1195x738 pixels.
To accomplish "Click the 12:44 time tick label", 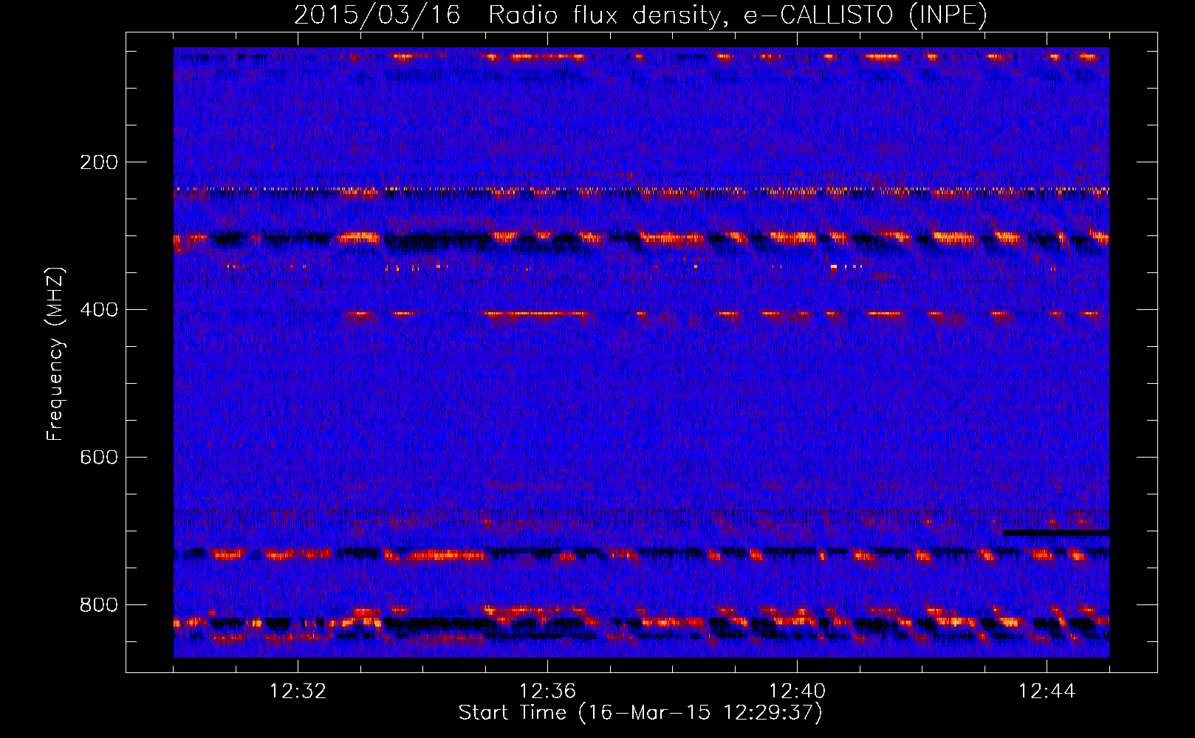I will [1047, 692].
